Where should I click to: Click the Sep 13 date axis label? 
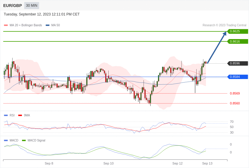207,163
